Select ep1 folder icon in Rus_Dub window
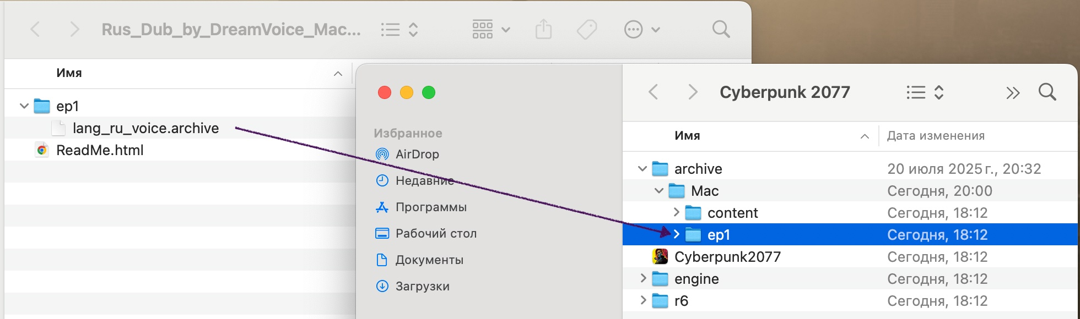The height and width of the screenshot is (319, 1080). pyautogui.click(x=42, y=106)
